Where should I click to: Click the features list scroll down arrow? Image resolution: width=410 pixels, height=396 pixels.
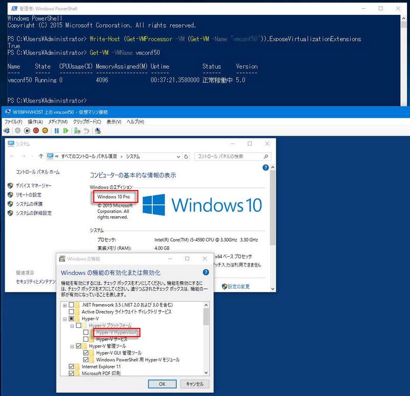206,372
